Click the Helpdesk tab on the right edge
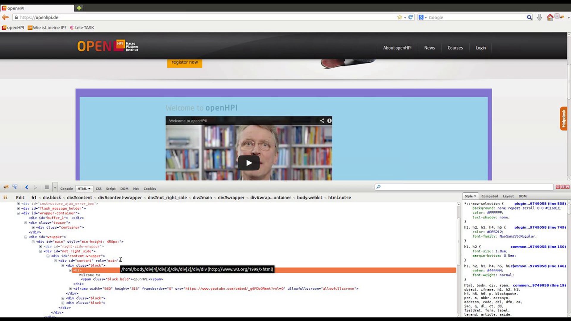Image resolution: width=571 pixels, height=321 pixels. 564,119
